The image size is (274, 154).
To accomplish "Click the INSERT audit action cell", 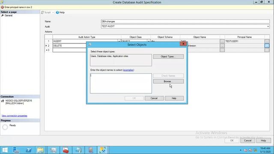I will 85,41.
